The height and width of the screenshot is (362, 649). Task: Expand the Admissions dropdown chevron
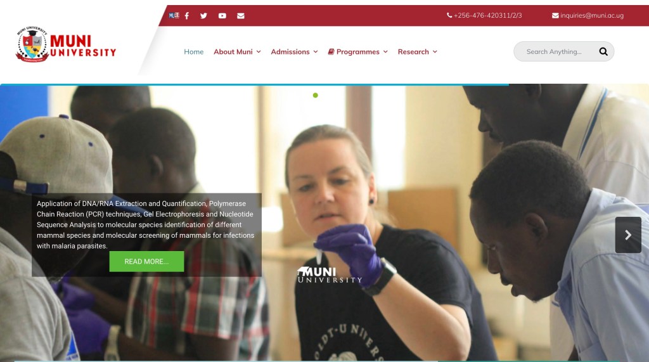(x=316, y=52)
